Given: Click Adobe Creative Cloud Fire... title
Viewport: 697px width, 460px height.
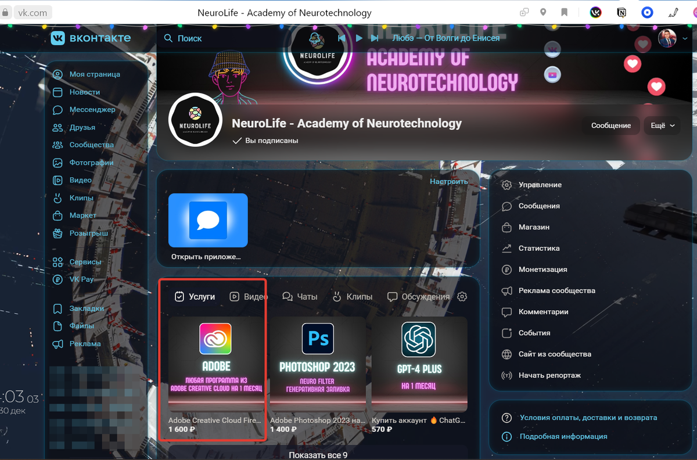Looking at the screenshot, I should (215, 420).
